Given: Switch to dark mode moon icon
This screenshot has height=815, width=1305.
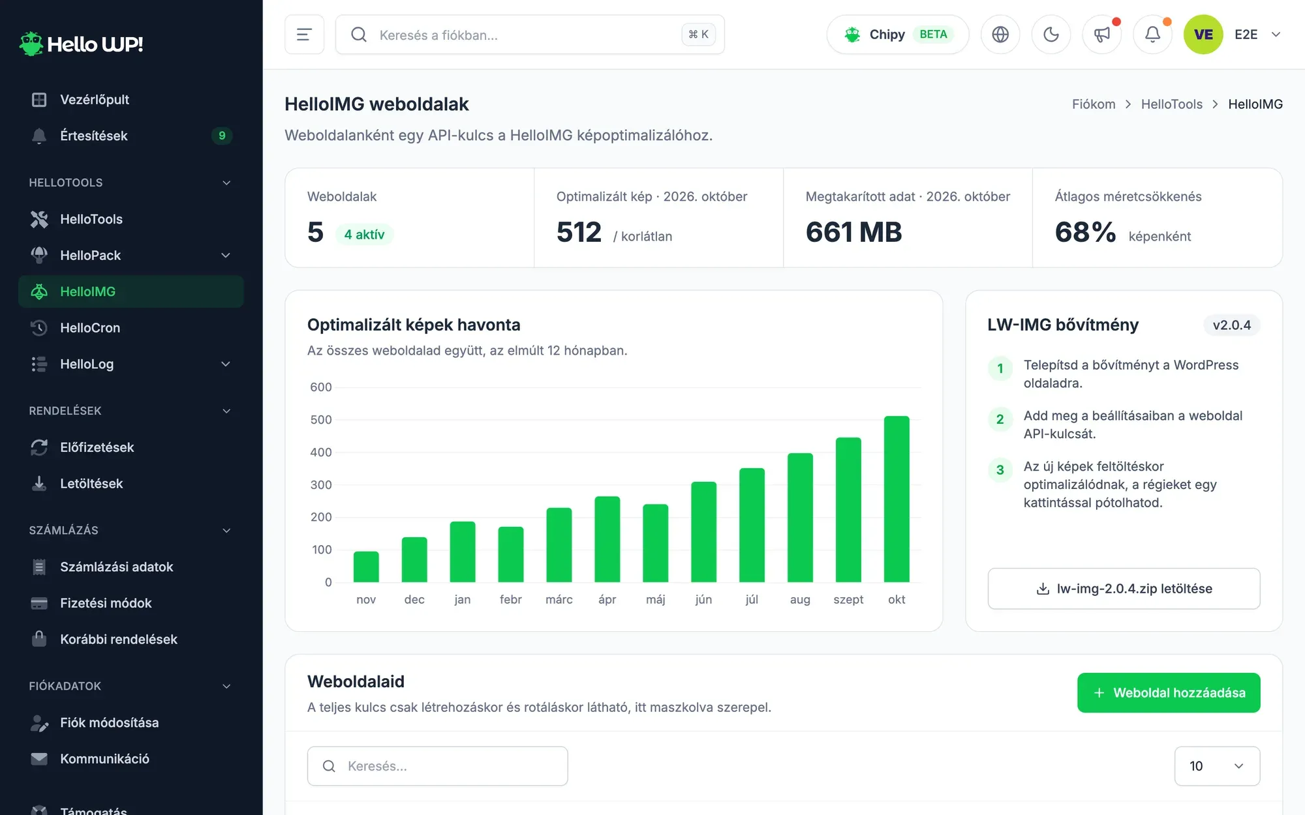Looking at the screenshot, I should [x=1051, y=35].
